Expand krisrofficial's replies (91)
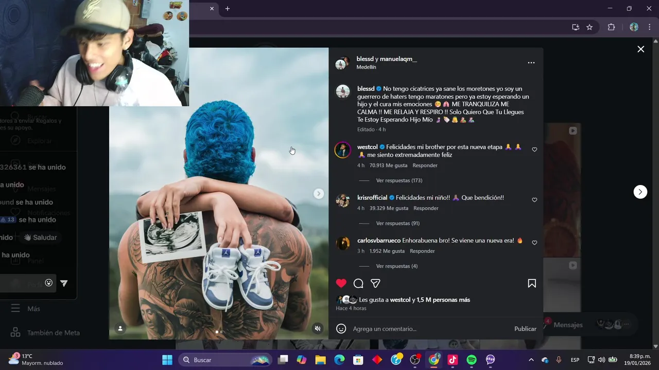The height and width of the screenshot is (370, 659). [398, 223]
